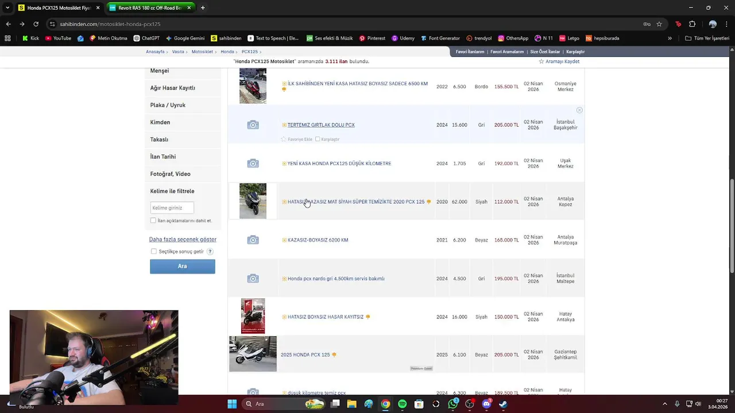Open the Text to Speech bookmark
735x413 pixels.
pyautogui.click(x=273, y=38)
